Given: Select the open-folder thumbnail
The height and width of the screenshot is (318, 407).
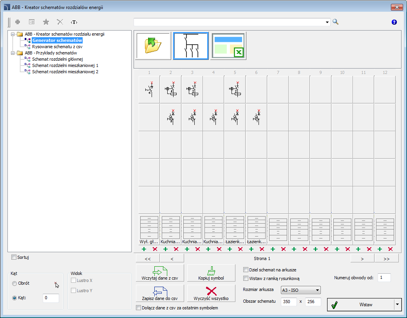Looking at the screenshot, I should (153, 46).
